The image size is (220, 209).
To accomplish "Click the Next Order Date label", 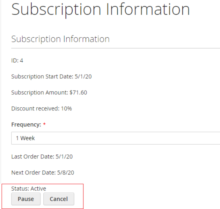I will tap(32, 172).
